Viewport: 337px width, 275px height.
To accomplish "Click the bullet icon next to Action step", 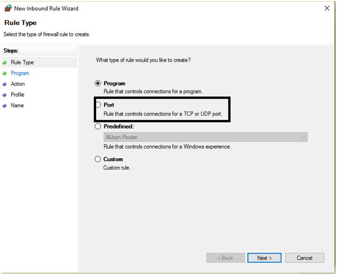I will (5, 84).
